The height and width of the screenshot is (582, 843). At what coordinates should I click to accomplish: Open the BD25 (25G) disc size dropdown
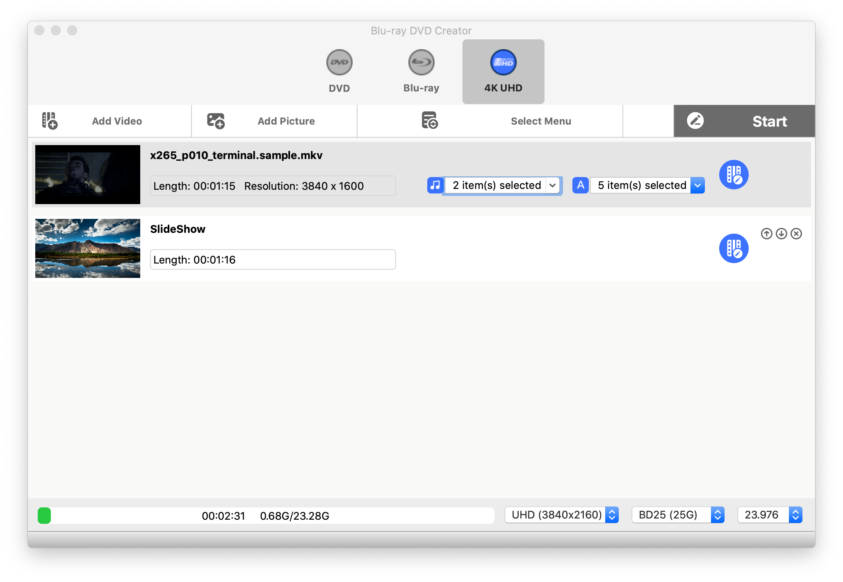[x=678, y=515]
